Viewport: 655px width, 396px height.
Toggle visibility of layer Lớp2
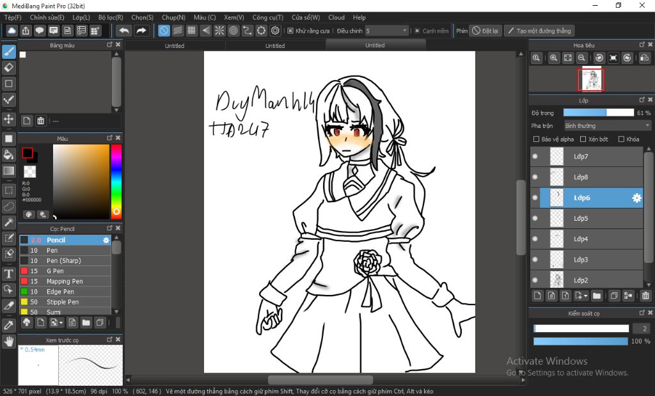point(535,280)
